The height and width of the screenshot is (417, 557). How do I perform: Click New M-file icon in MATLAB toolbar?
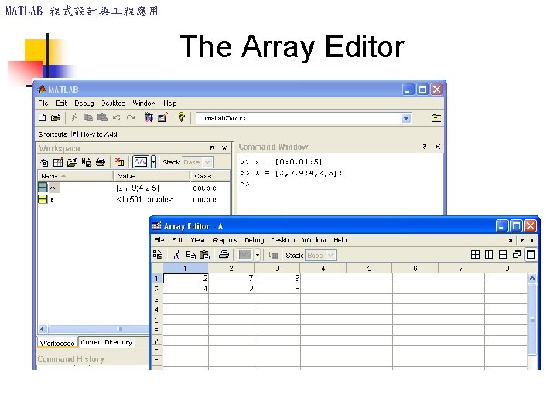43,117
